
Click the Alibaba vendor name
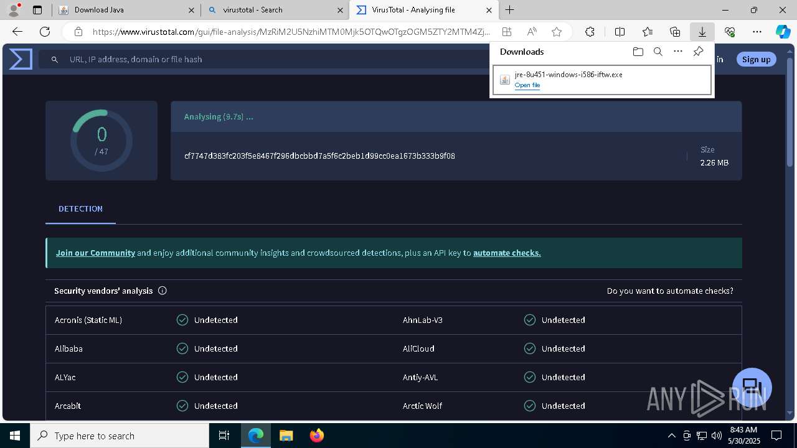tap(68, 348)
